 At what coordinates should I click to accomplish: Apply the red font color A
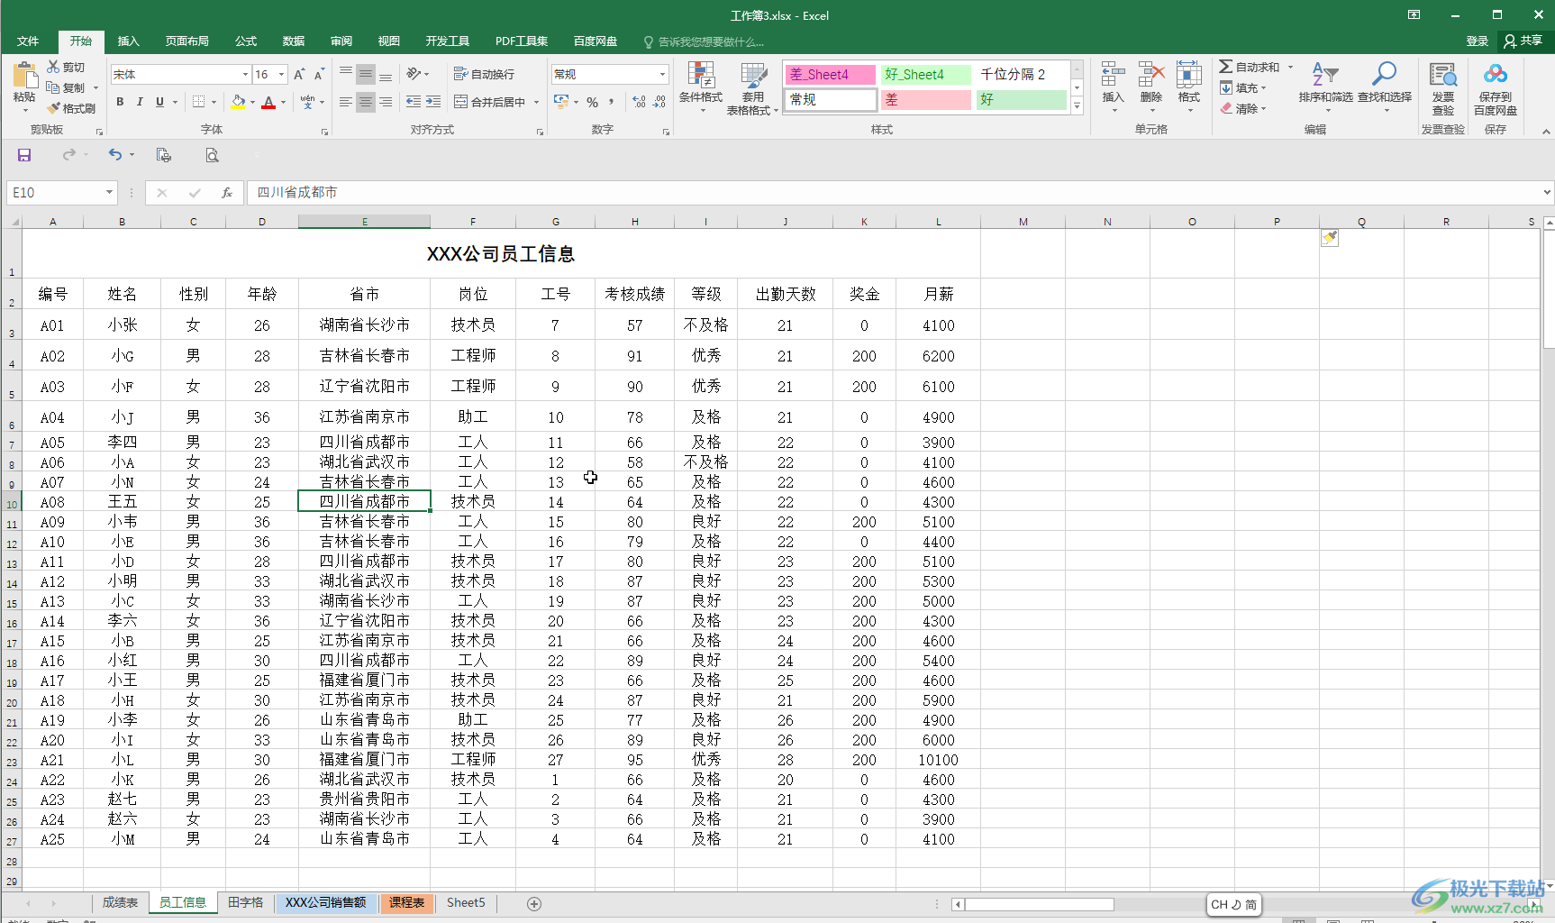268,103
